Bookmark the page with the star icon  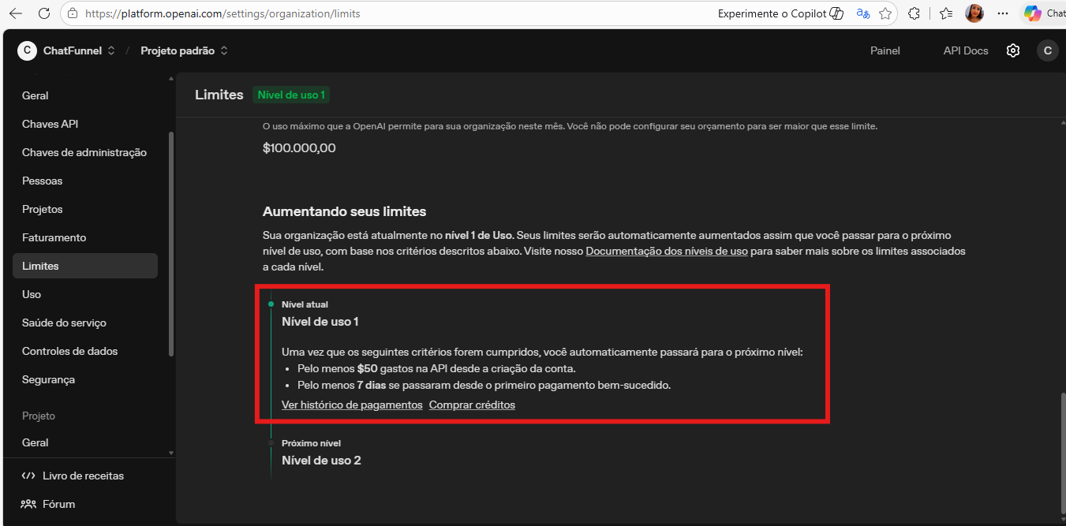885,13
